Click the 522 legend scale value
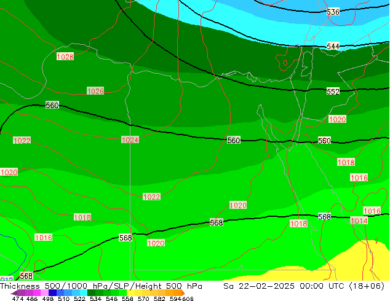This screenshot has width=390, height=301. pos(79,299)
